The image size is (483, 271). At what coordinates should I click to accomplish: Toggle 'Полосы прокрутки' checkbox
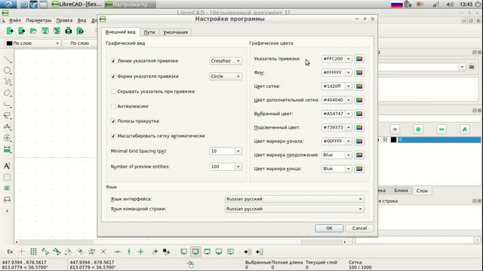[113, 121]
